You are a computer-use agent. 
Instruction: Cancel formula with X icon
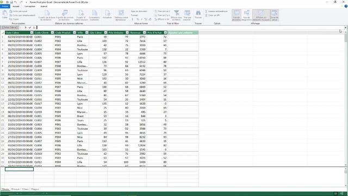click(26, 28)
